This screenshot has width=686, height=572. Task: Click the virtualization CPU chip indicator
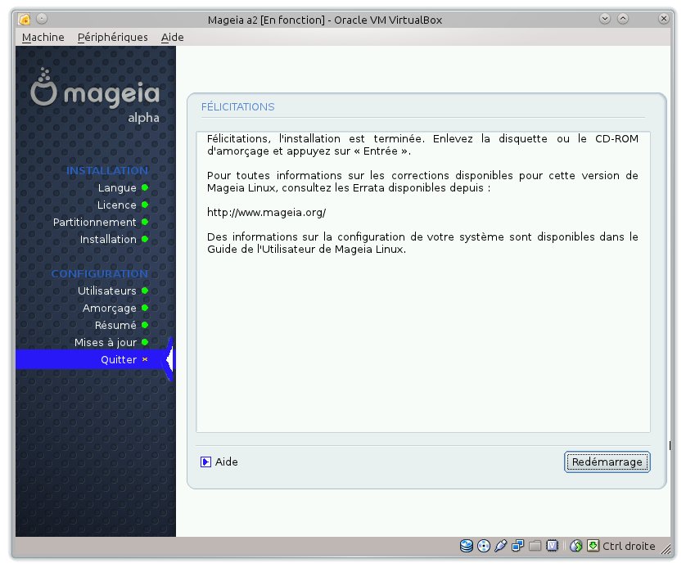pos(552,546)
